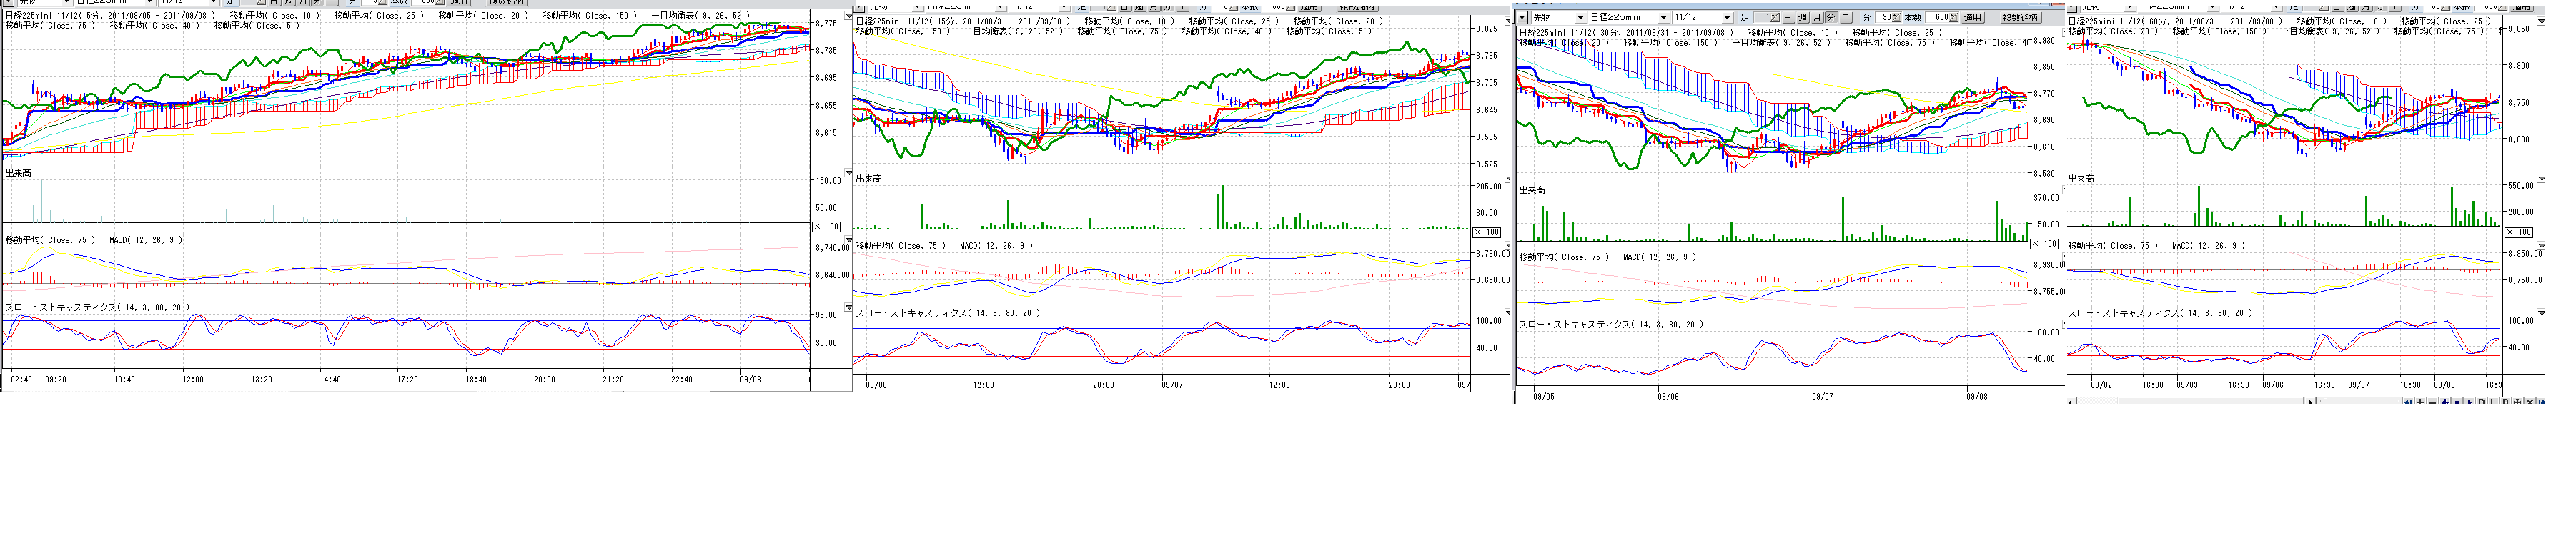2576x549 pixels.
Task: Click the 適用 button in the 30-minute chart toolbar
Action: coord(1972,18)
